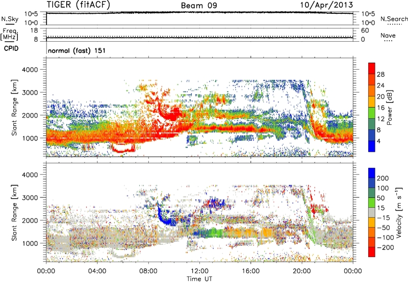This screenshot has width=408, height=282.
Task: Click the gray segment of Velocity color bar
Action: coord(372,212)
